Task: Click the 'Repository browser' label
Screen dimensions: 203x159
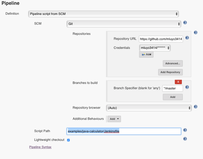Action: 87,108
